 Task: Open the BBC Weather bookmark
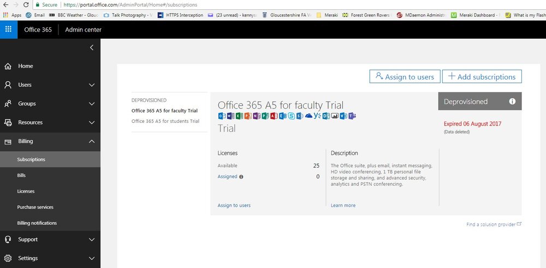coord(74,15)
